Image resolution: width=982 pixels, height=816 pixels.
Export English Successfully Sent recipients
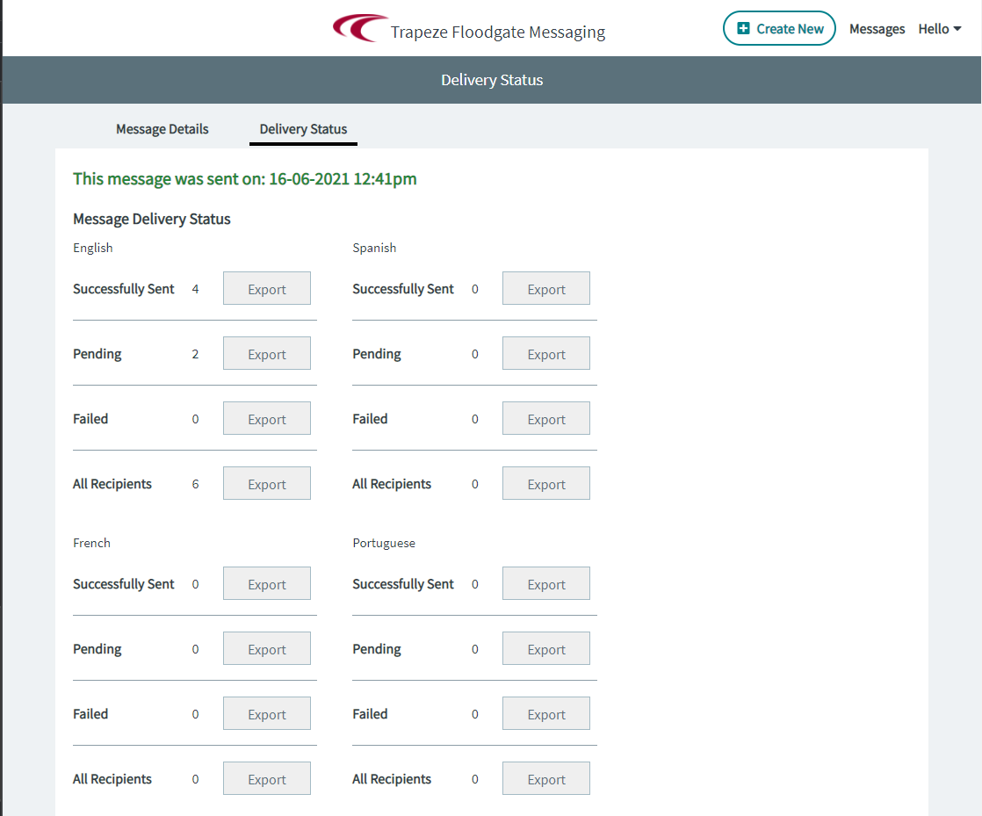tap(266, 288)
